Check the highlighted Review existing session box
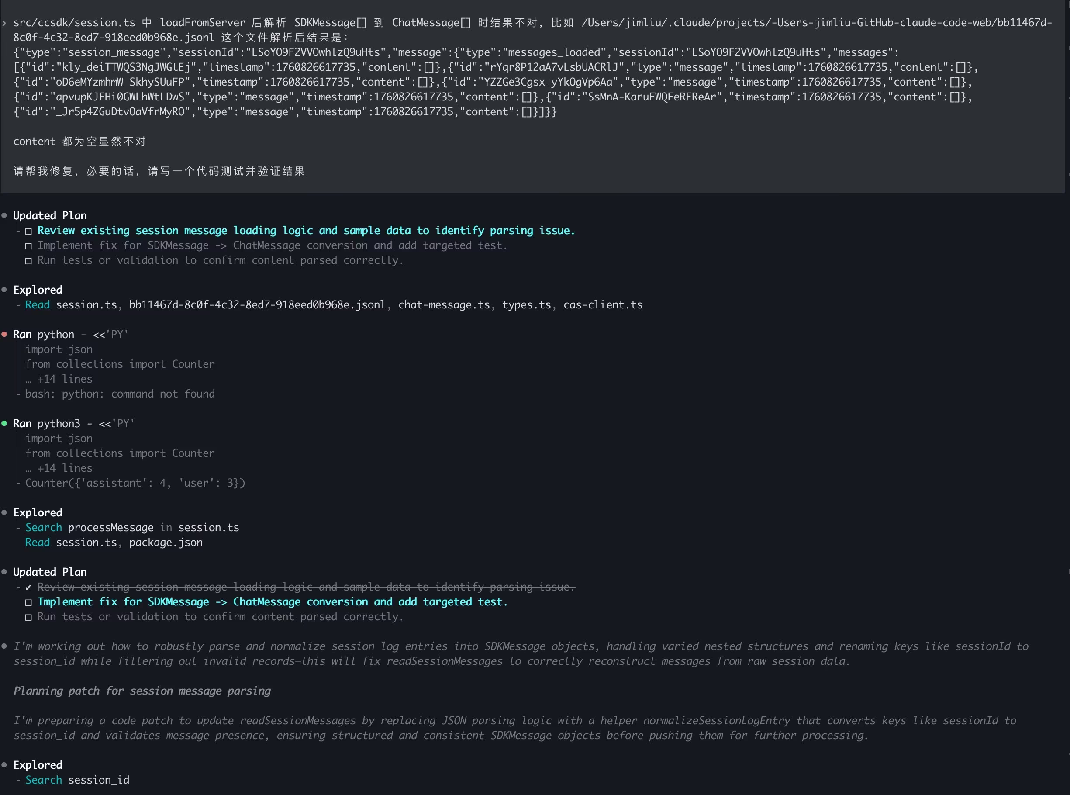 click(x=28, y=231)
